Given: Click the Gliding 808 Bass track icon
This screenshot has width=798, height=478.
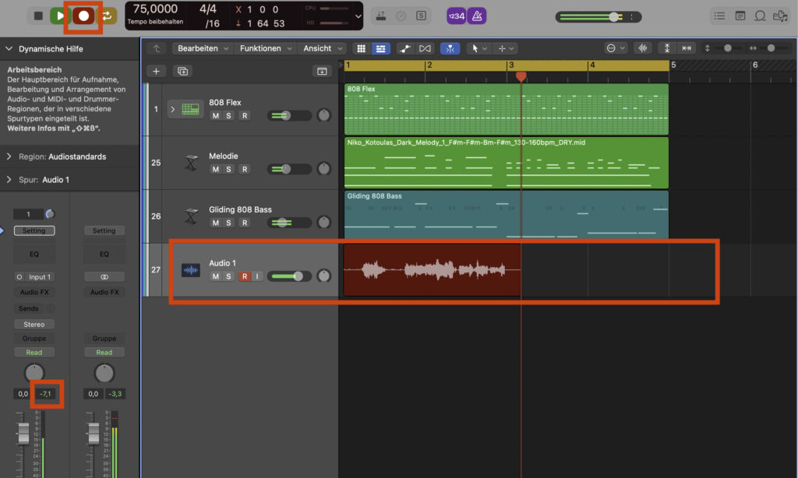Looking at the screenshot, I should click(x=192, y=216).
